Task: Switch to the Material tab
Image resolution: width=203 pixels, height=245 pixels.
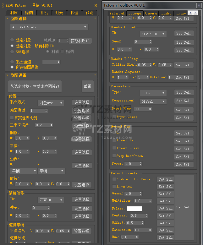Action: pos(117,13)
